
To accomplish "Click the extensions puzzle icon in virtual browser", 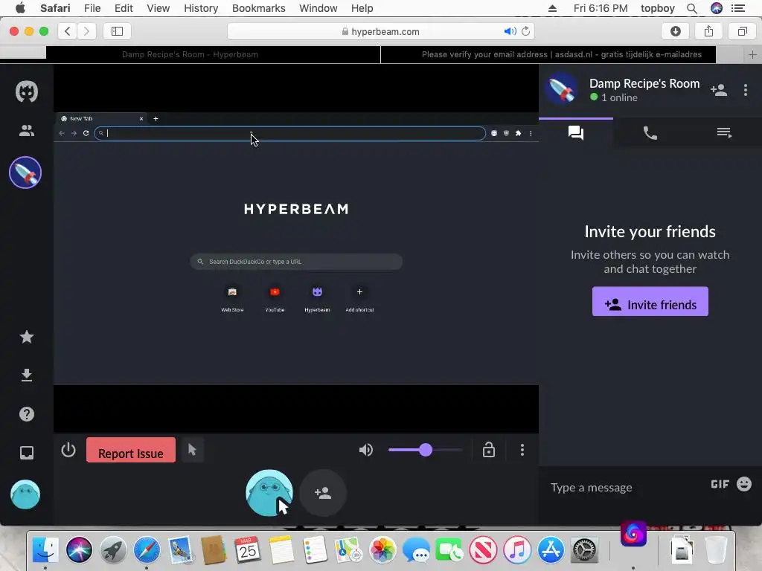I will (518, 133).
